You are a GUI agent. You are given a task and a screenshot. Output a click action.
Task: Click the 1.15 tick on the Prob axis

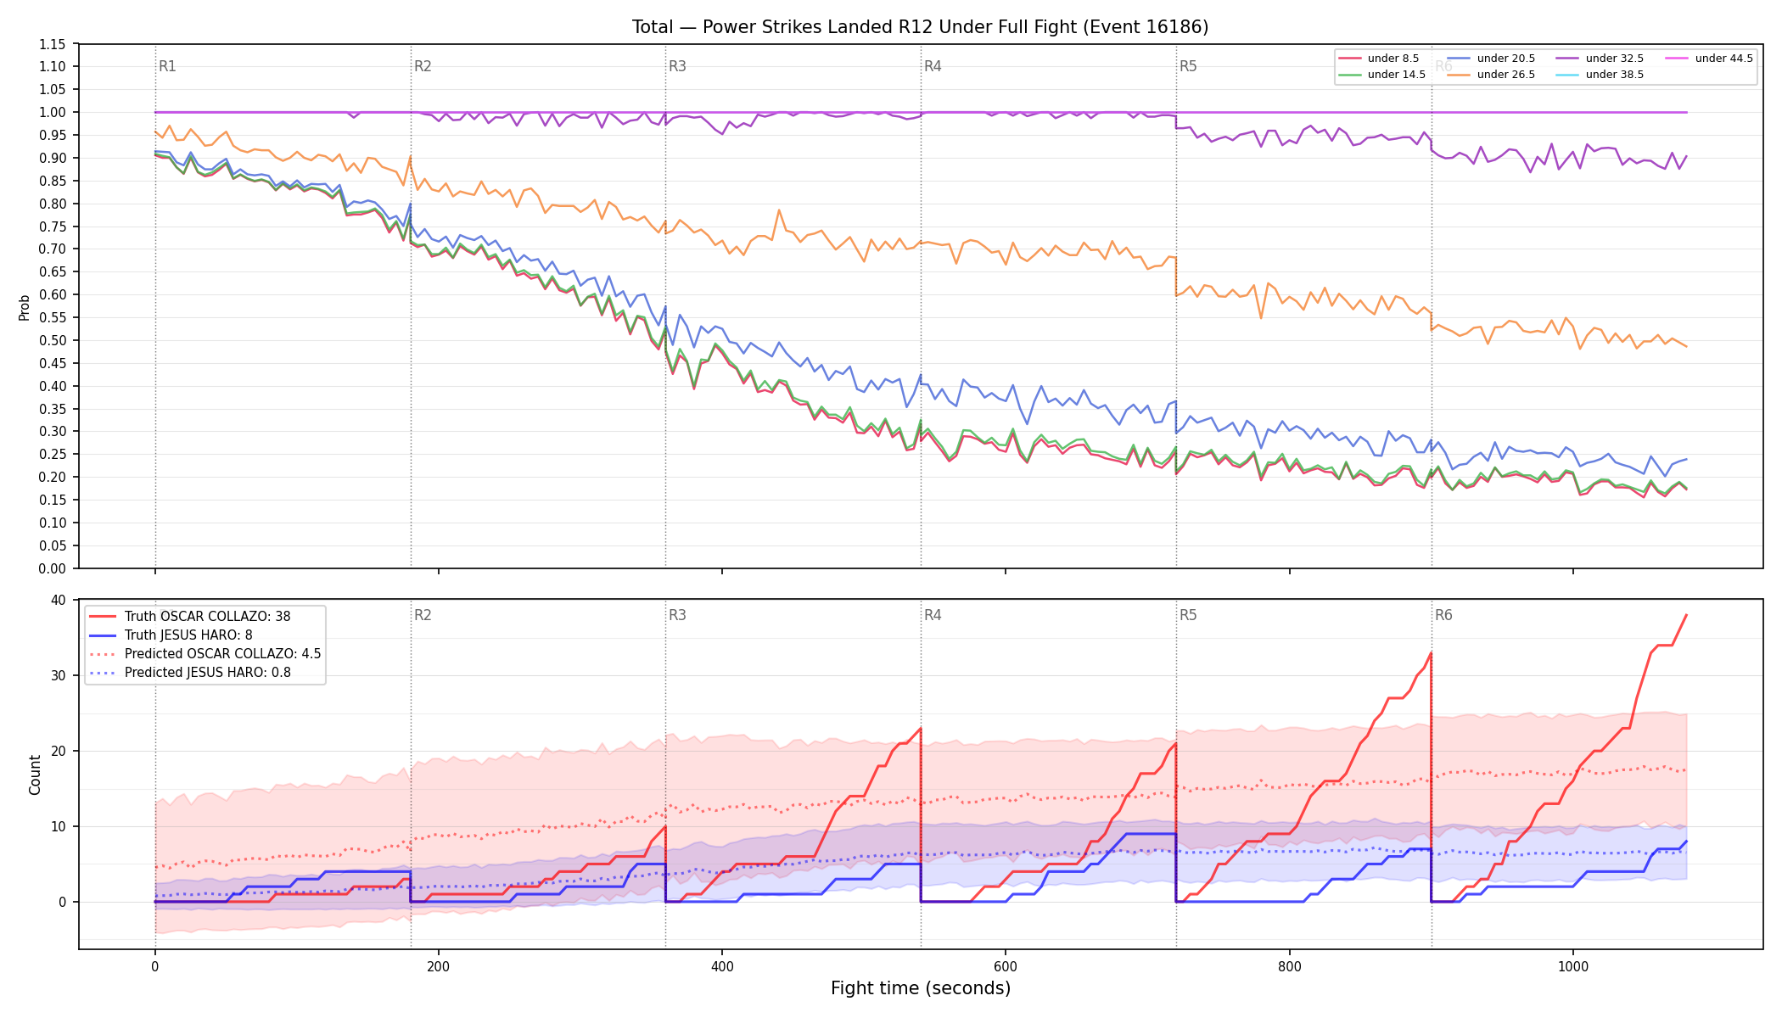click(x=52, y=44)
